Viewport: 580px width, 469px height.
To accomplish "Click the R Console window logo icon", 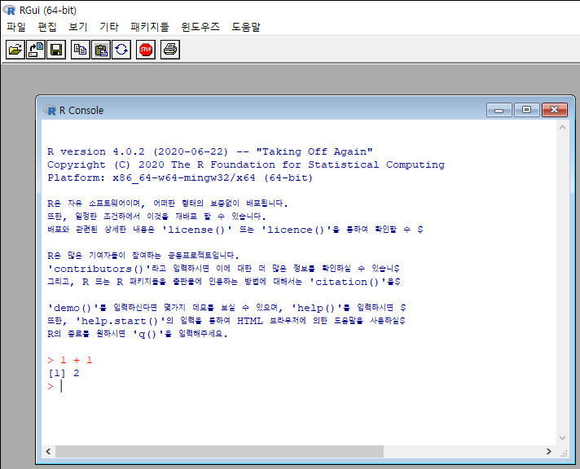I will point(50,110).
